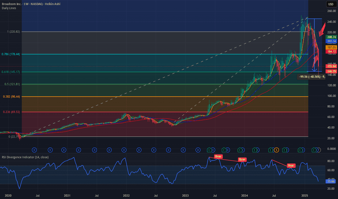Open the dividend marker just before the 2022 label
338x199 pixels.
click(124, 150)
